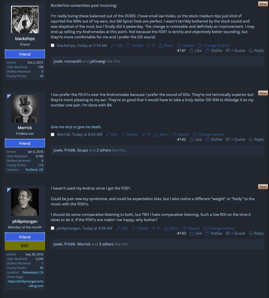Expand '3 others' who liked post #143
Screen dimensions: 269x298
pyautogui.click(x=106, y=244)
